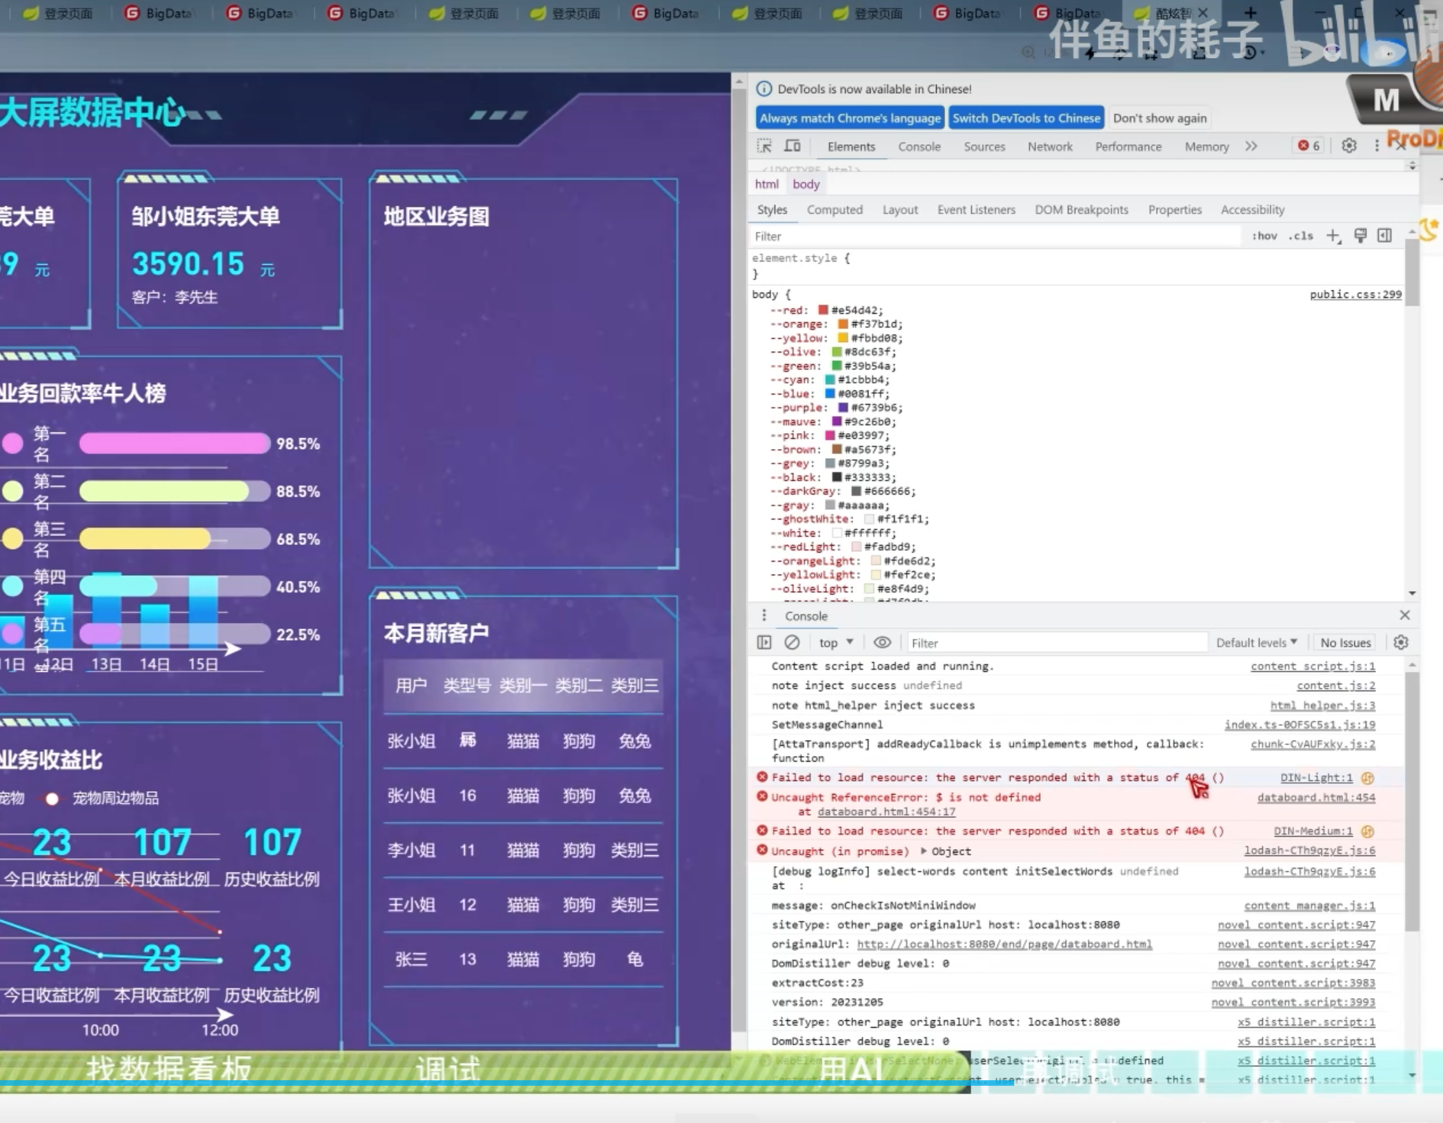This screenshot has width=1443, height=1123.
Task: Toggle .cls class editor pane
Action: click(x=1302, y=235)
